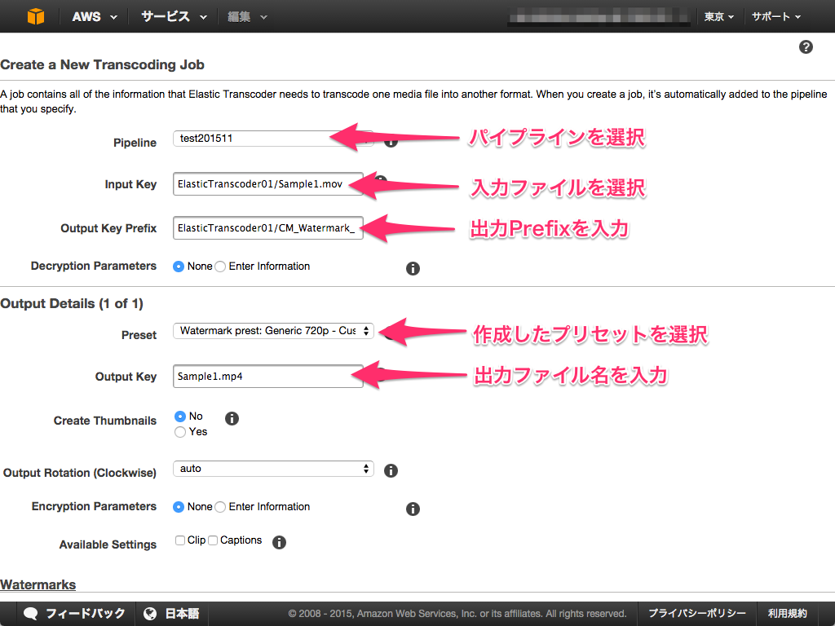Enable the Captions checkbox

212,540
